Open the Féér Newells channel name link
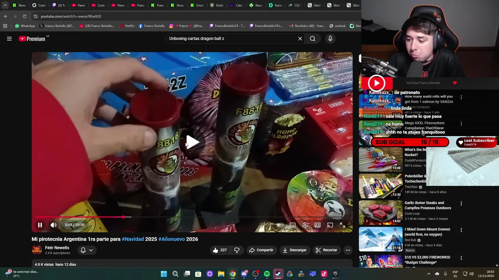This screenshot has width=499, height=280. point(57,248)
